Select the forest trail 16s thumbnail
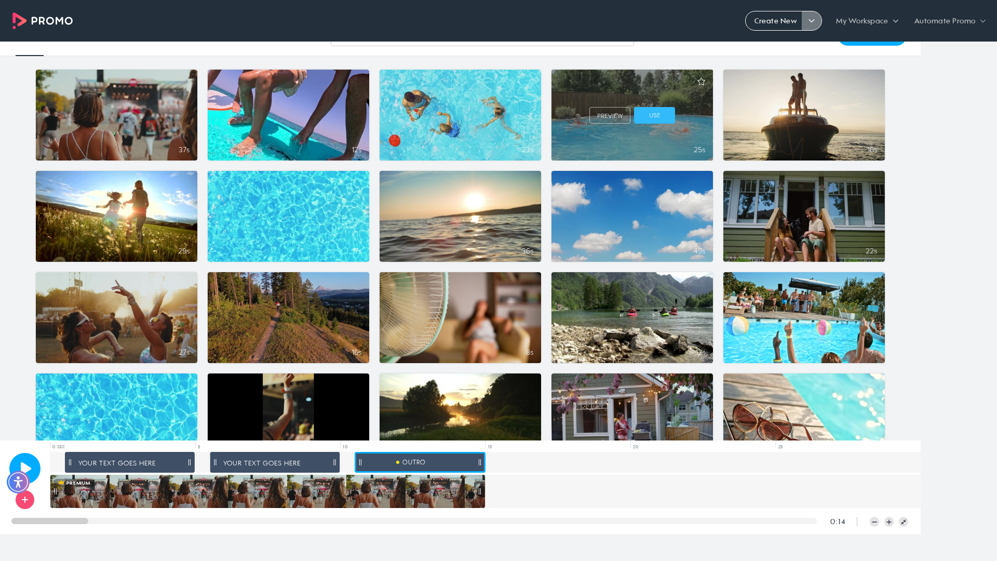This screenshot has width=997, height=561. point(288,318)
